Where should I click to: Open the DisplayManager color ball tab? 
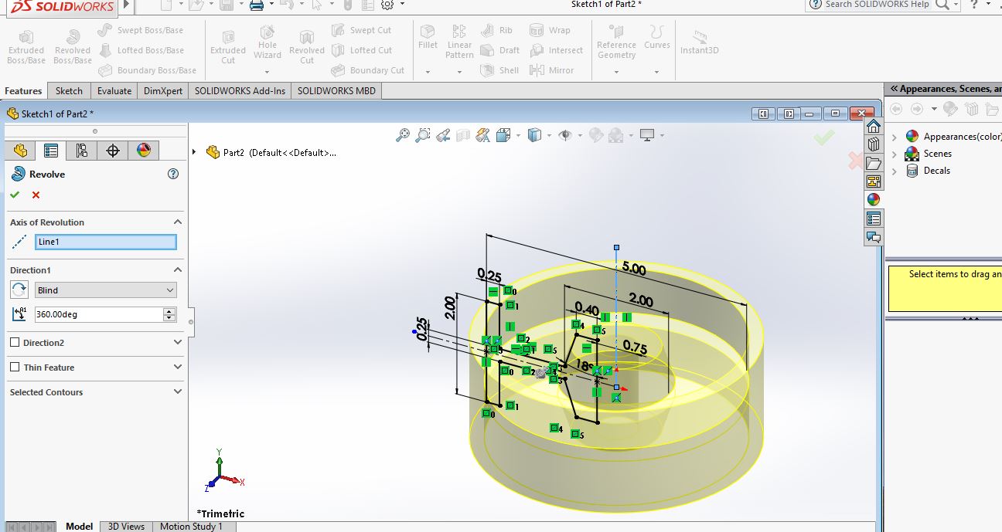[144, 150]
